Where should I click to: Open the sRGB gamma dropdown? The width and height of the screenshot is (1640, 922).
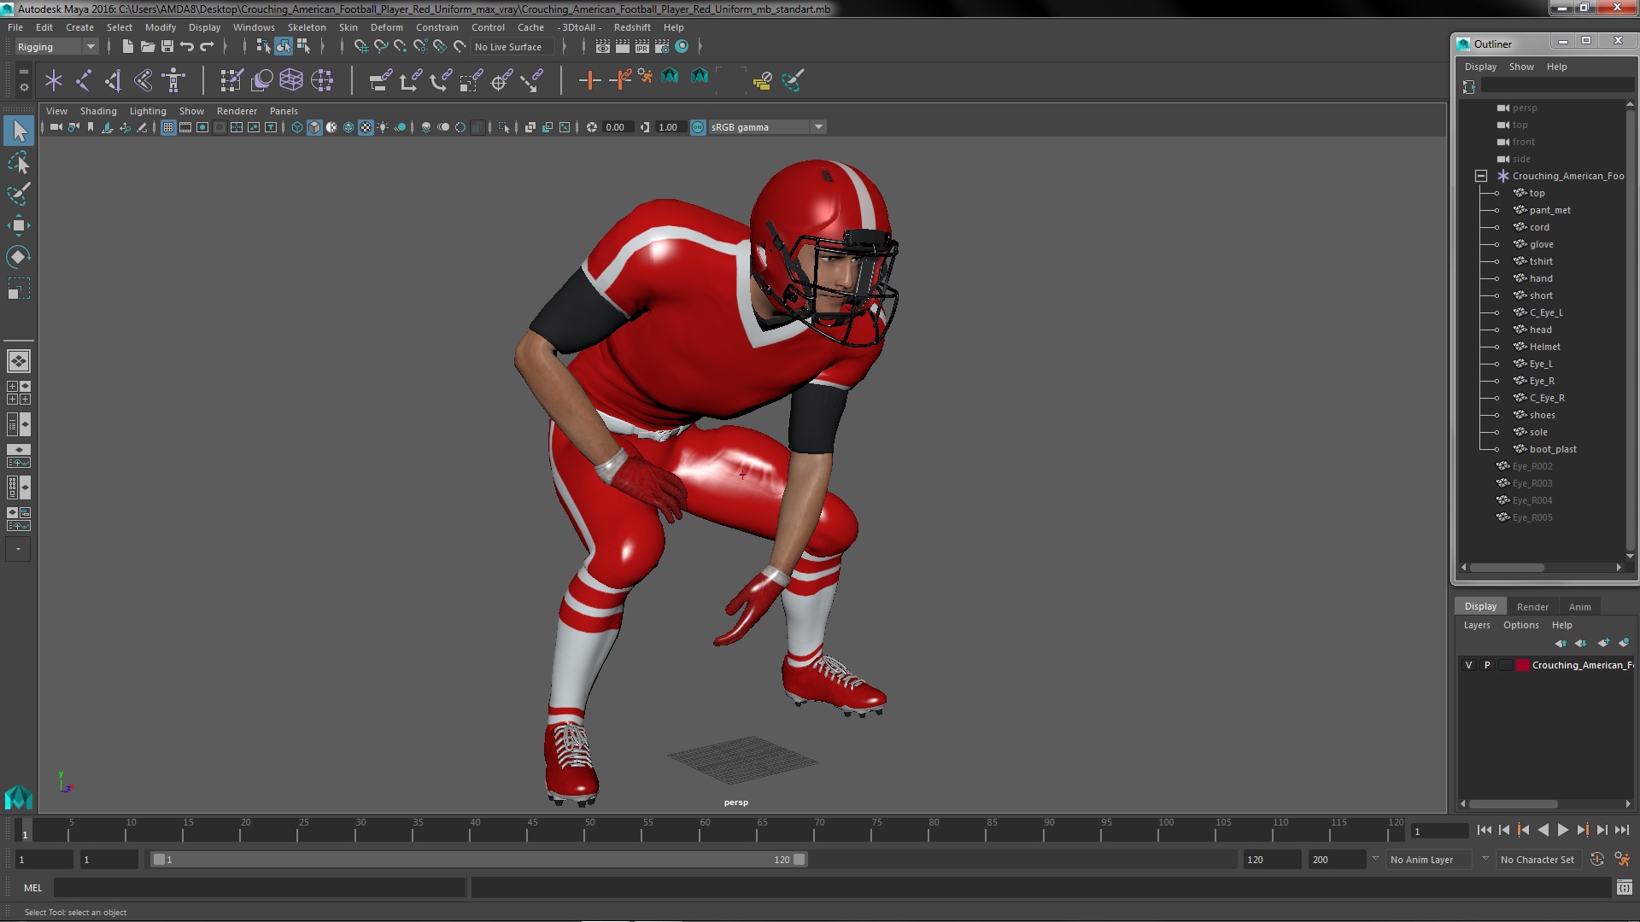click(767, 127)
